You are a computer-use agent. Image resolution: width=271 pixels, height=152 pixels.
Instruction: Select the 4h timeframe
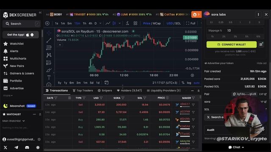90,24
